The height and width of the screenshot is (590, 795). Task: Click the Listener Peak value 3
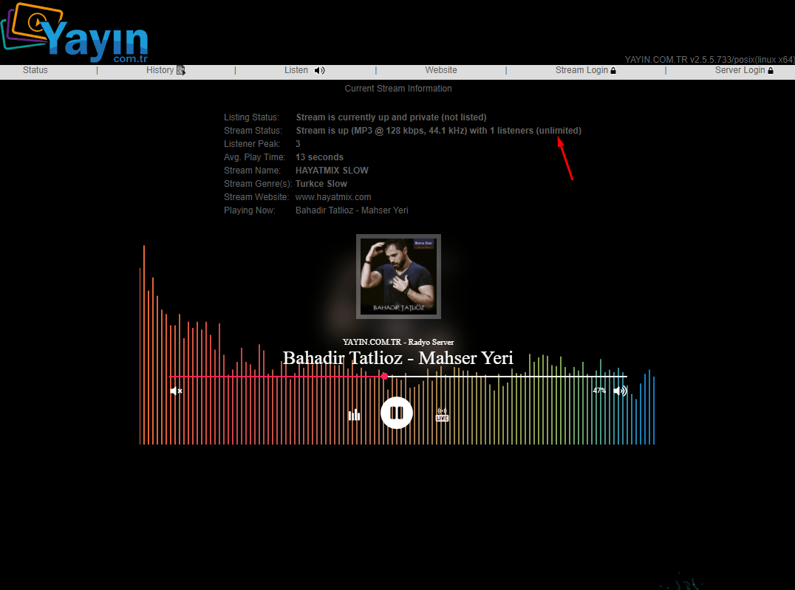(298, 144)
